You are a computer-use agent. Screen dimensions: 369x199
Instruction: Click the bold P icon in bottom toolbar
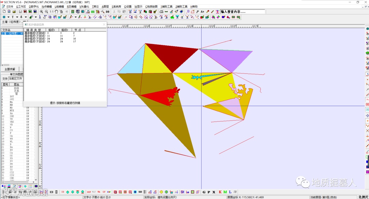[x=209, y=192]
